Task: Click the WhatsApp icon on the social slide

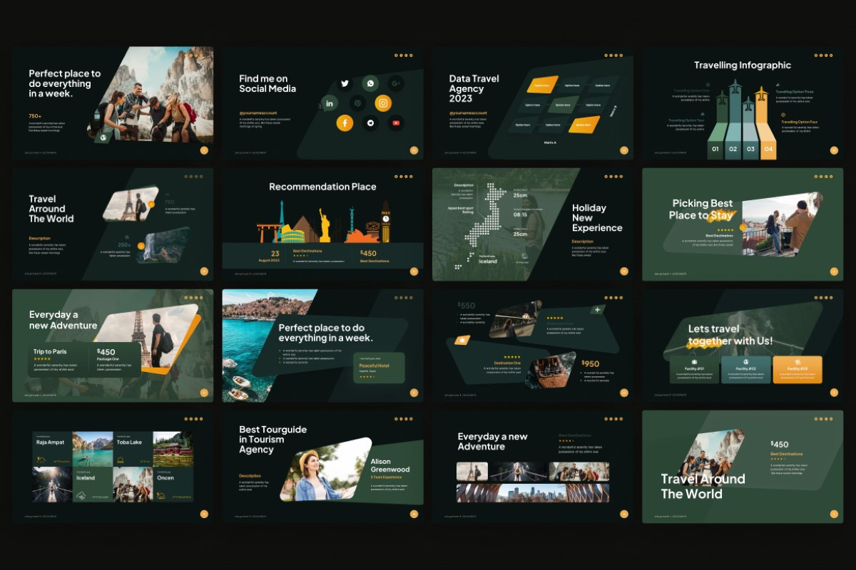Action: click(370, 83)
